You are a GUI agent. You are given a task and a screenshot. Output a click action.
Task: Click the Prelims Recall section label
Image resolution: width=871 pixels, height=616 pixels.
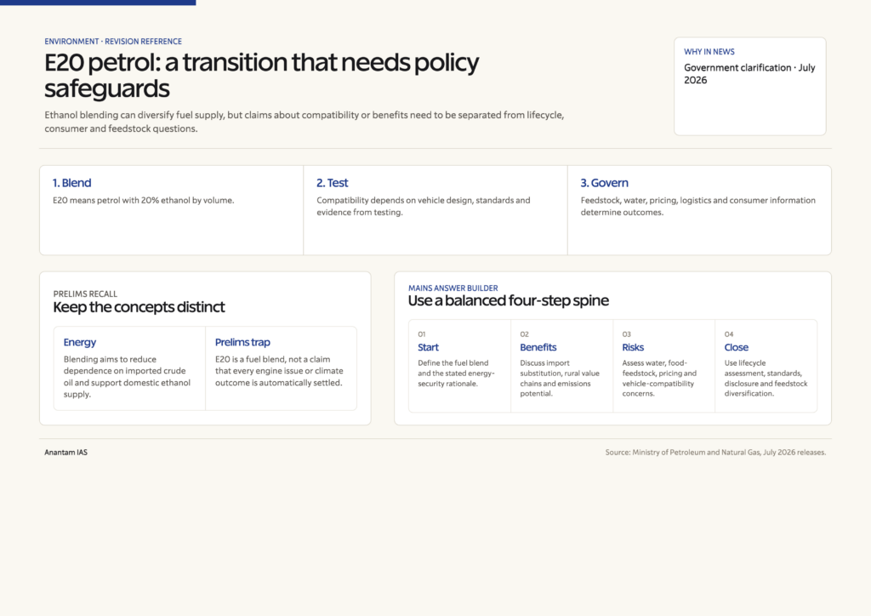pyautogui.click(x=85, y=294)
